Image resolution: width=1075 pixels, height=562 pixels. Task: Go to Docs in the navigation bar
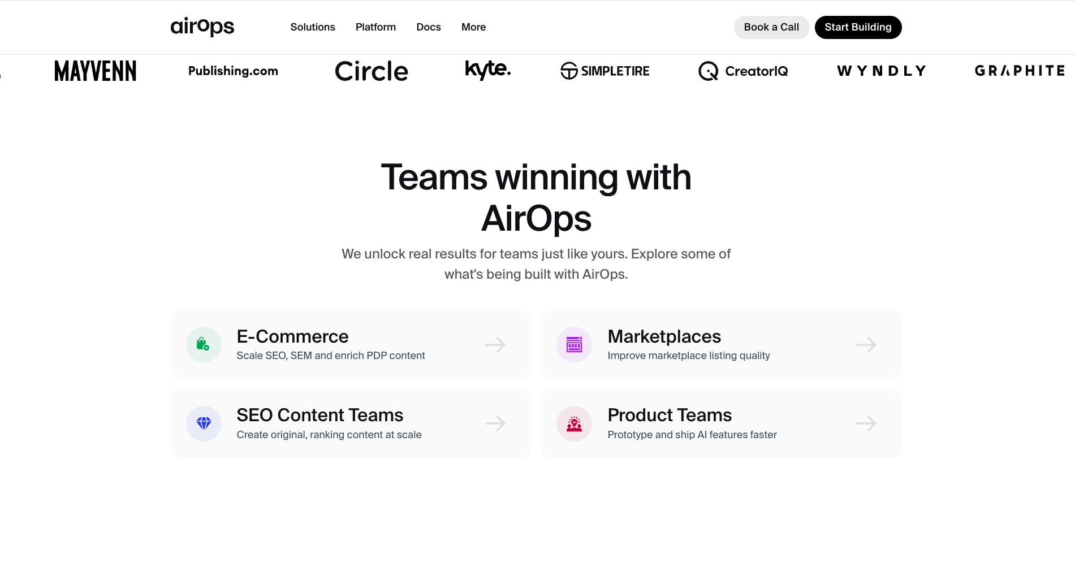429,27
